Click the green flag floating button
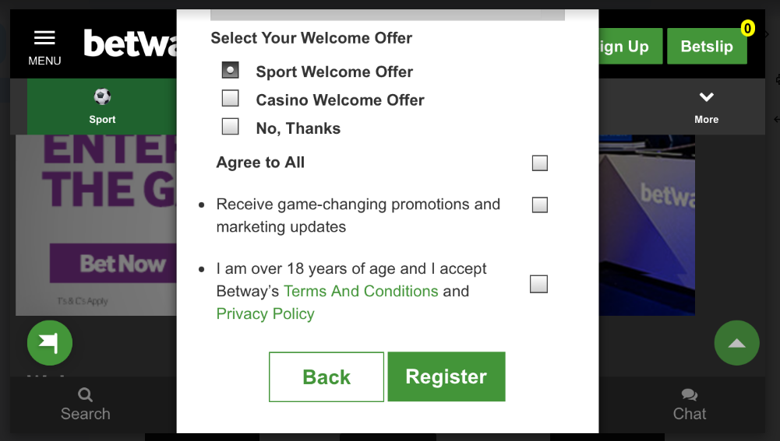Viewport: 780px width, 441px height. [x=50, y=343]
